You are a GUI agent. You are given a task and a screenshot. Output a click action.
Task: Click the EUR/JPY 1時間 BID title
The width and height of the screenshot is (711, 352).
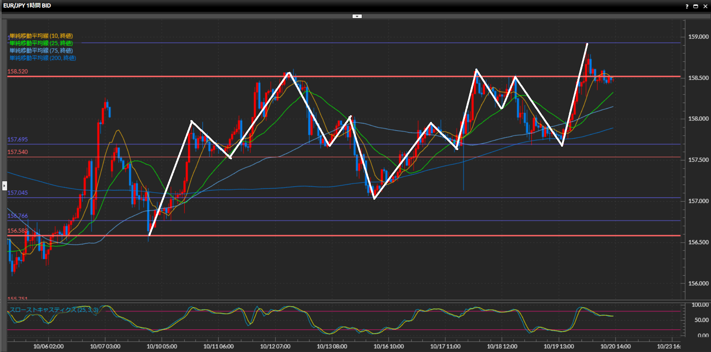[27, 6]
